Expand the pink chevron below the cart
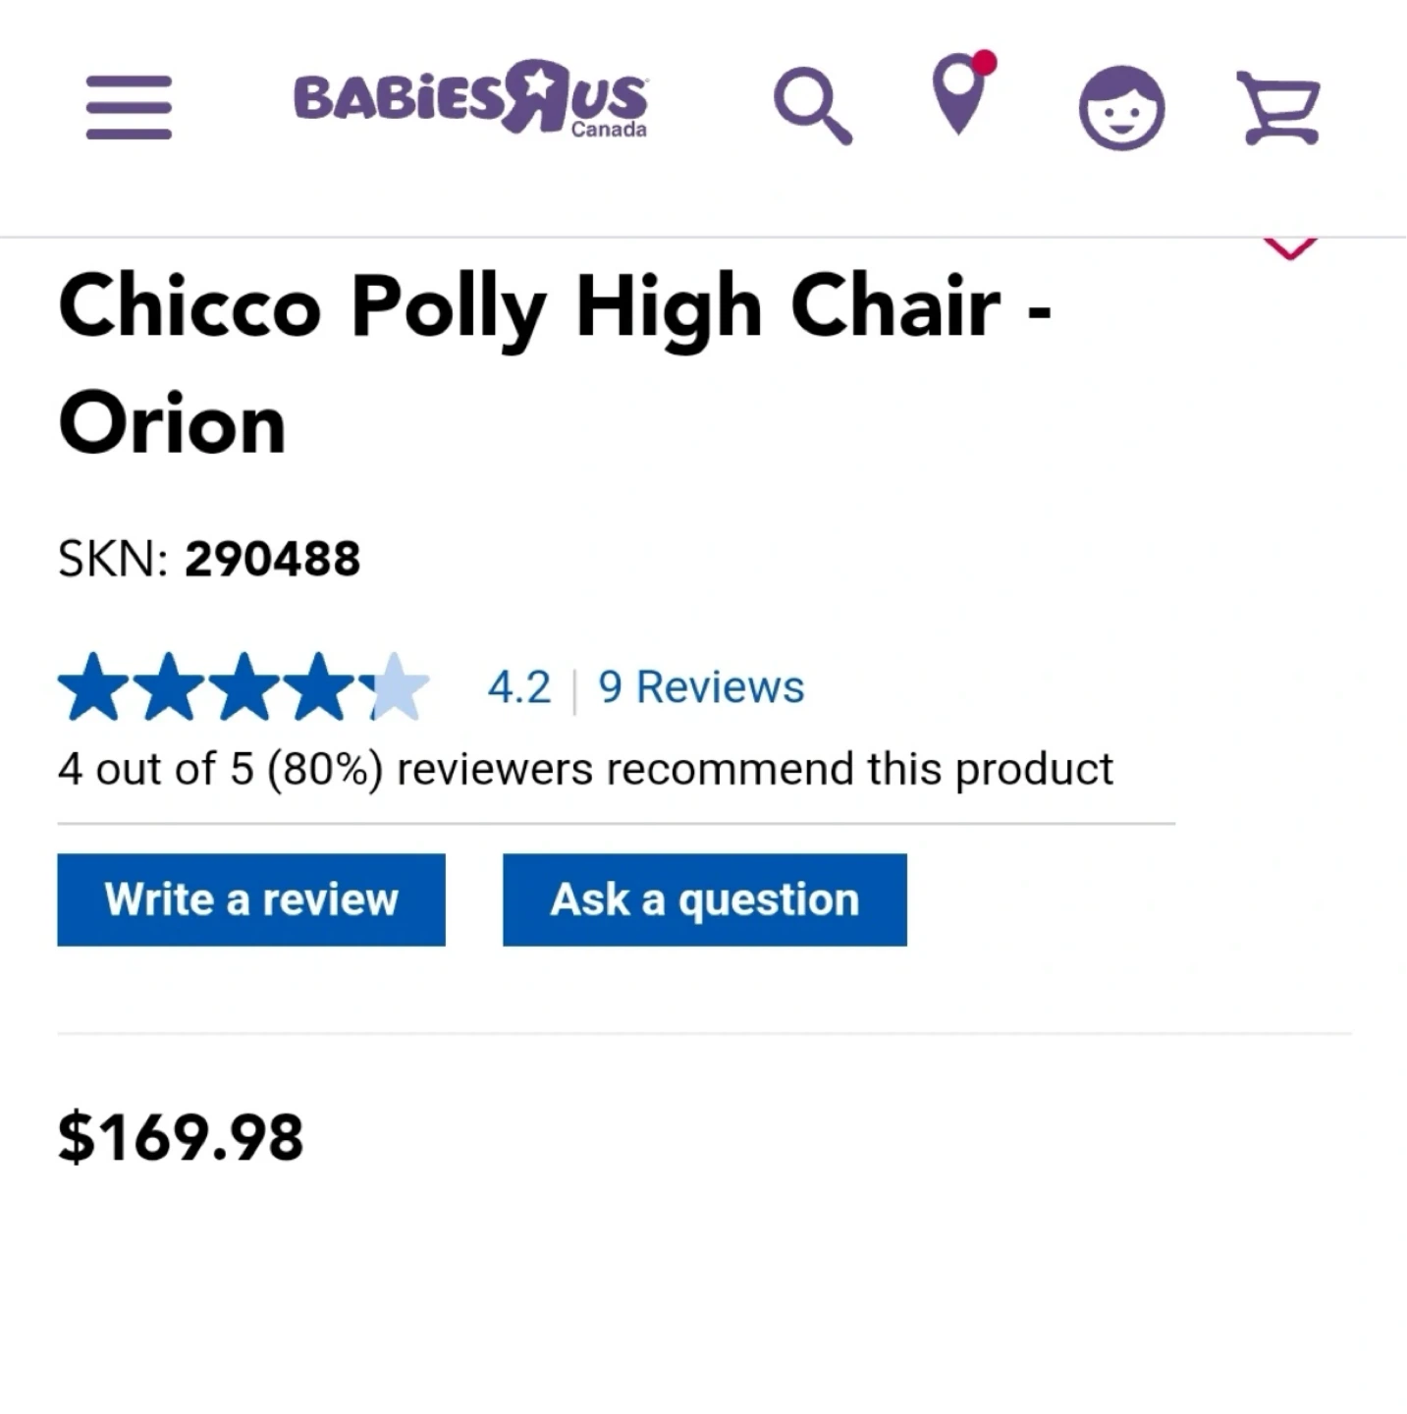1407x1414 pixels. [1289, 246]
